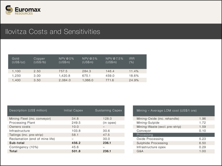
Task: Select Mining-Oxide cost value '1.96'
Action: point(203,119)
